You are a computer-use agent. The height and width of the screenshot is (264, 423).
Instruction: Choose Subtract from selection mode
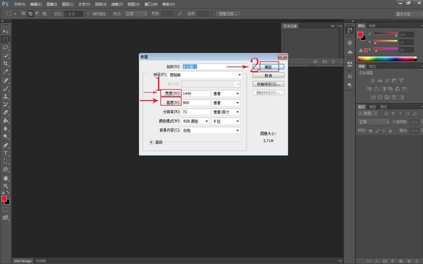tap(38, 13)
